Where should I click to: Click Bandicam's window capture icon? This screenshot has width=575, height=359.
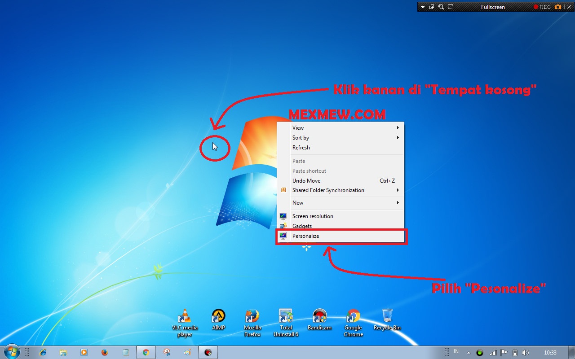[x=431, y=7]
